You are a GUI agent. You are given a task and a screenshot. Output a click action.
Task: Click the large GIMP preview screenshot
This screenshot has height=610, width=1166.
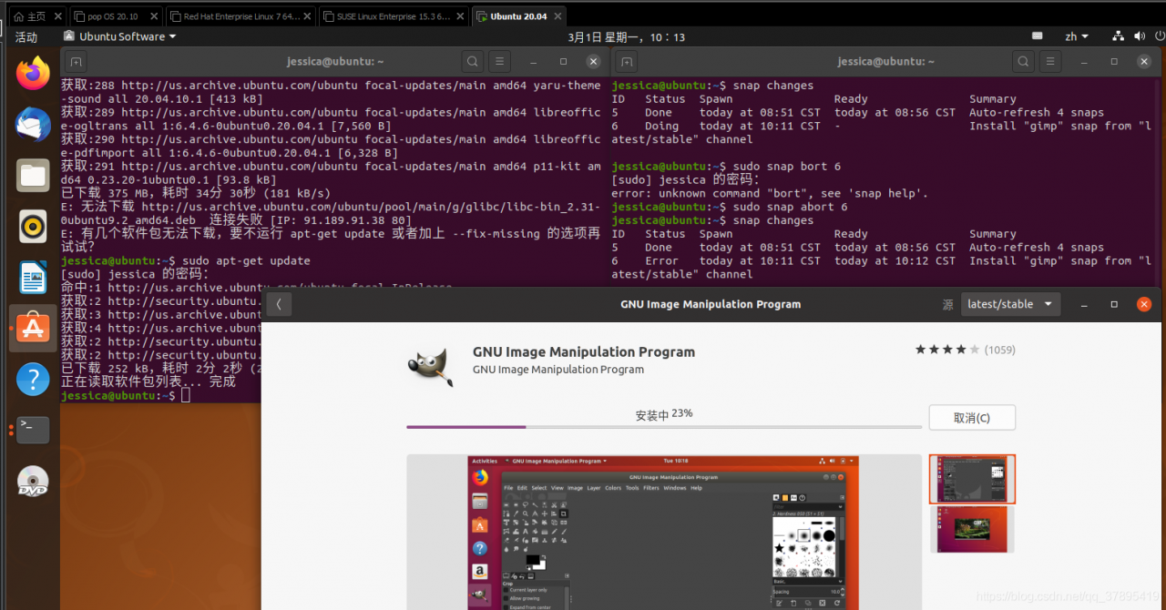664,532
